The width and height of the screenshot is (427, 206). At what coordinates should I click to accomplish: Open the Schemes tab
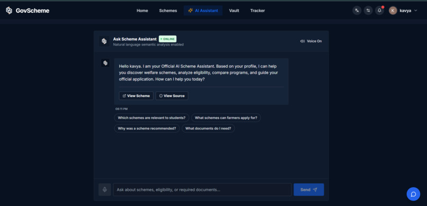tap(168, 11)
